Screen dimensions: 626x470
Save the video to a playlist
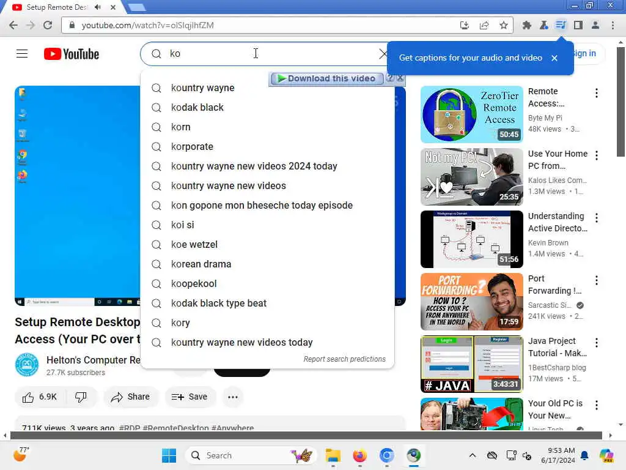(x=190, y=397)
